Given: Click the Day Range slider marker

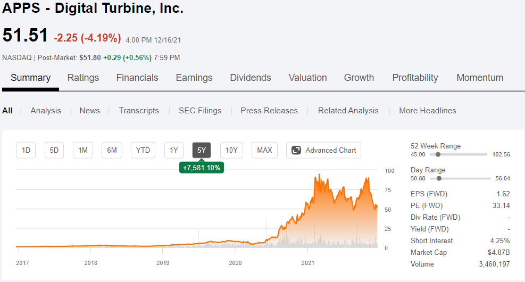Looking at the screenshot, I should tap(439, 178).
